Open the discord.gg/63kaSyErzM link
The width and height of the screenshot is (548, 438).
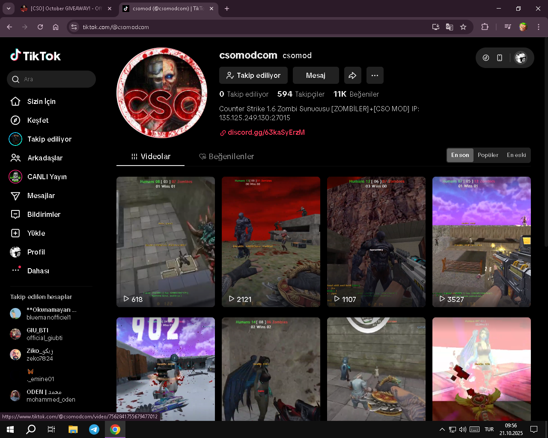tap(266, 133)
